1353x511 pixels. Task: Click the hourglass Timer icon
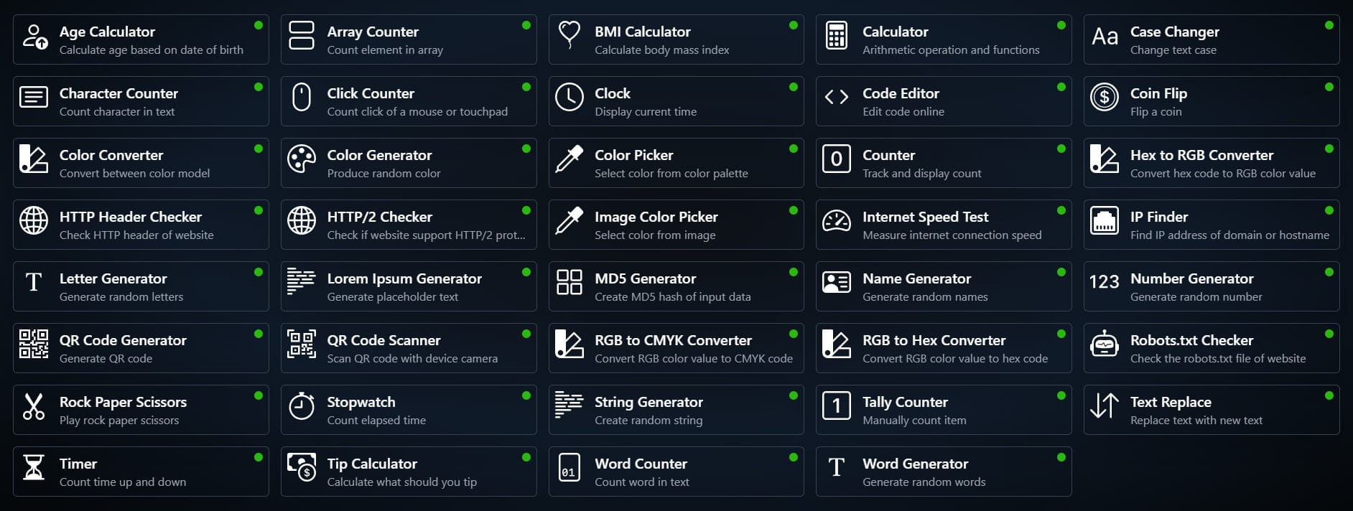pos(34,468)
